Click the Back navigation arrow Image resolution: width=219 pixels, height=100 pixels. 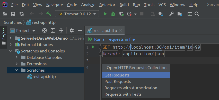click(x=32, y=14)
